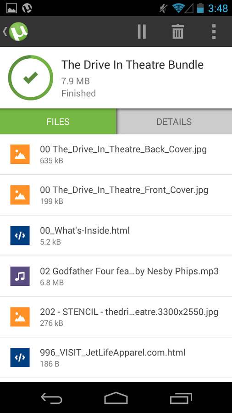This screenshot has width=232, height=413.
Task: Tap the uTorrent notification icon in status bar
Action: click(x=27, y=8)
